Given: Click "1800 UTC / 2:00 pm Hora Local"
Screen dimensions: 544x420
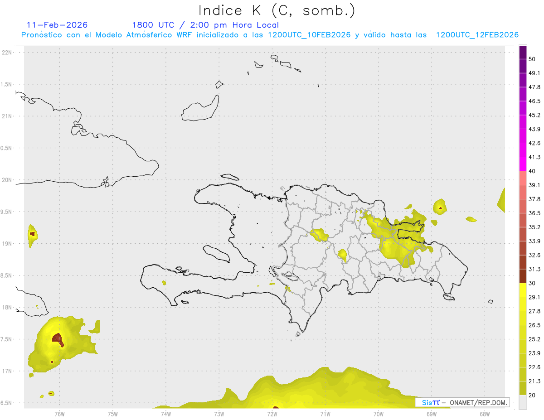Looking at the screenshot, I should click(x=205, y=25).
